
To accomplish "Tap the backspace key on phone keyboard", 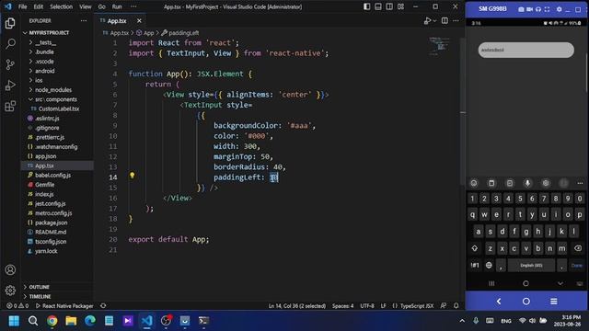I will (578, 248).
